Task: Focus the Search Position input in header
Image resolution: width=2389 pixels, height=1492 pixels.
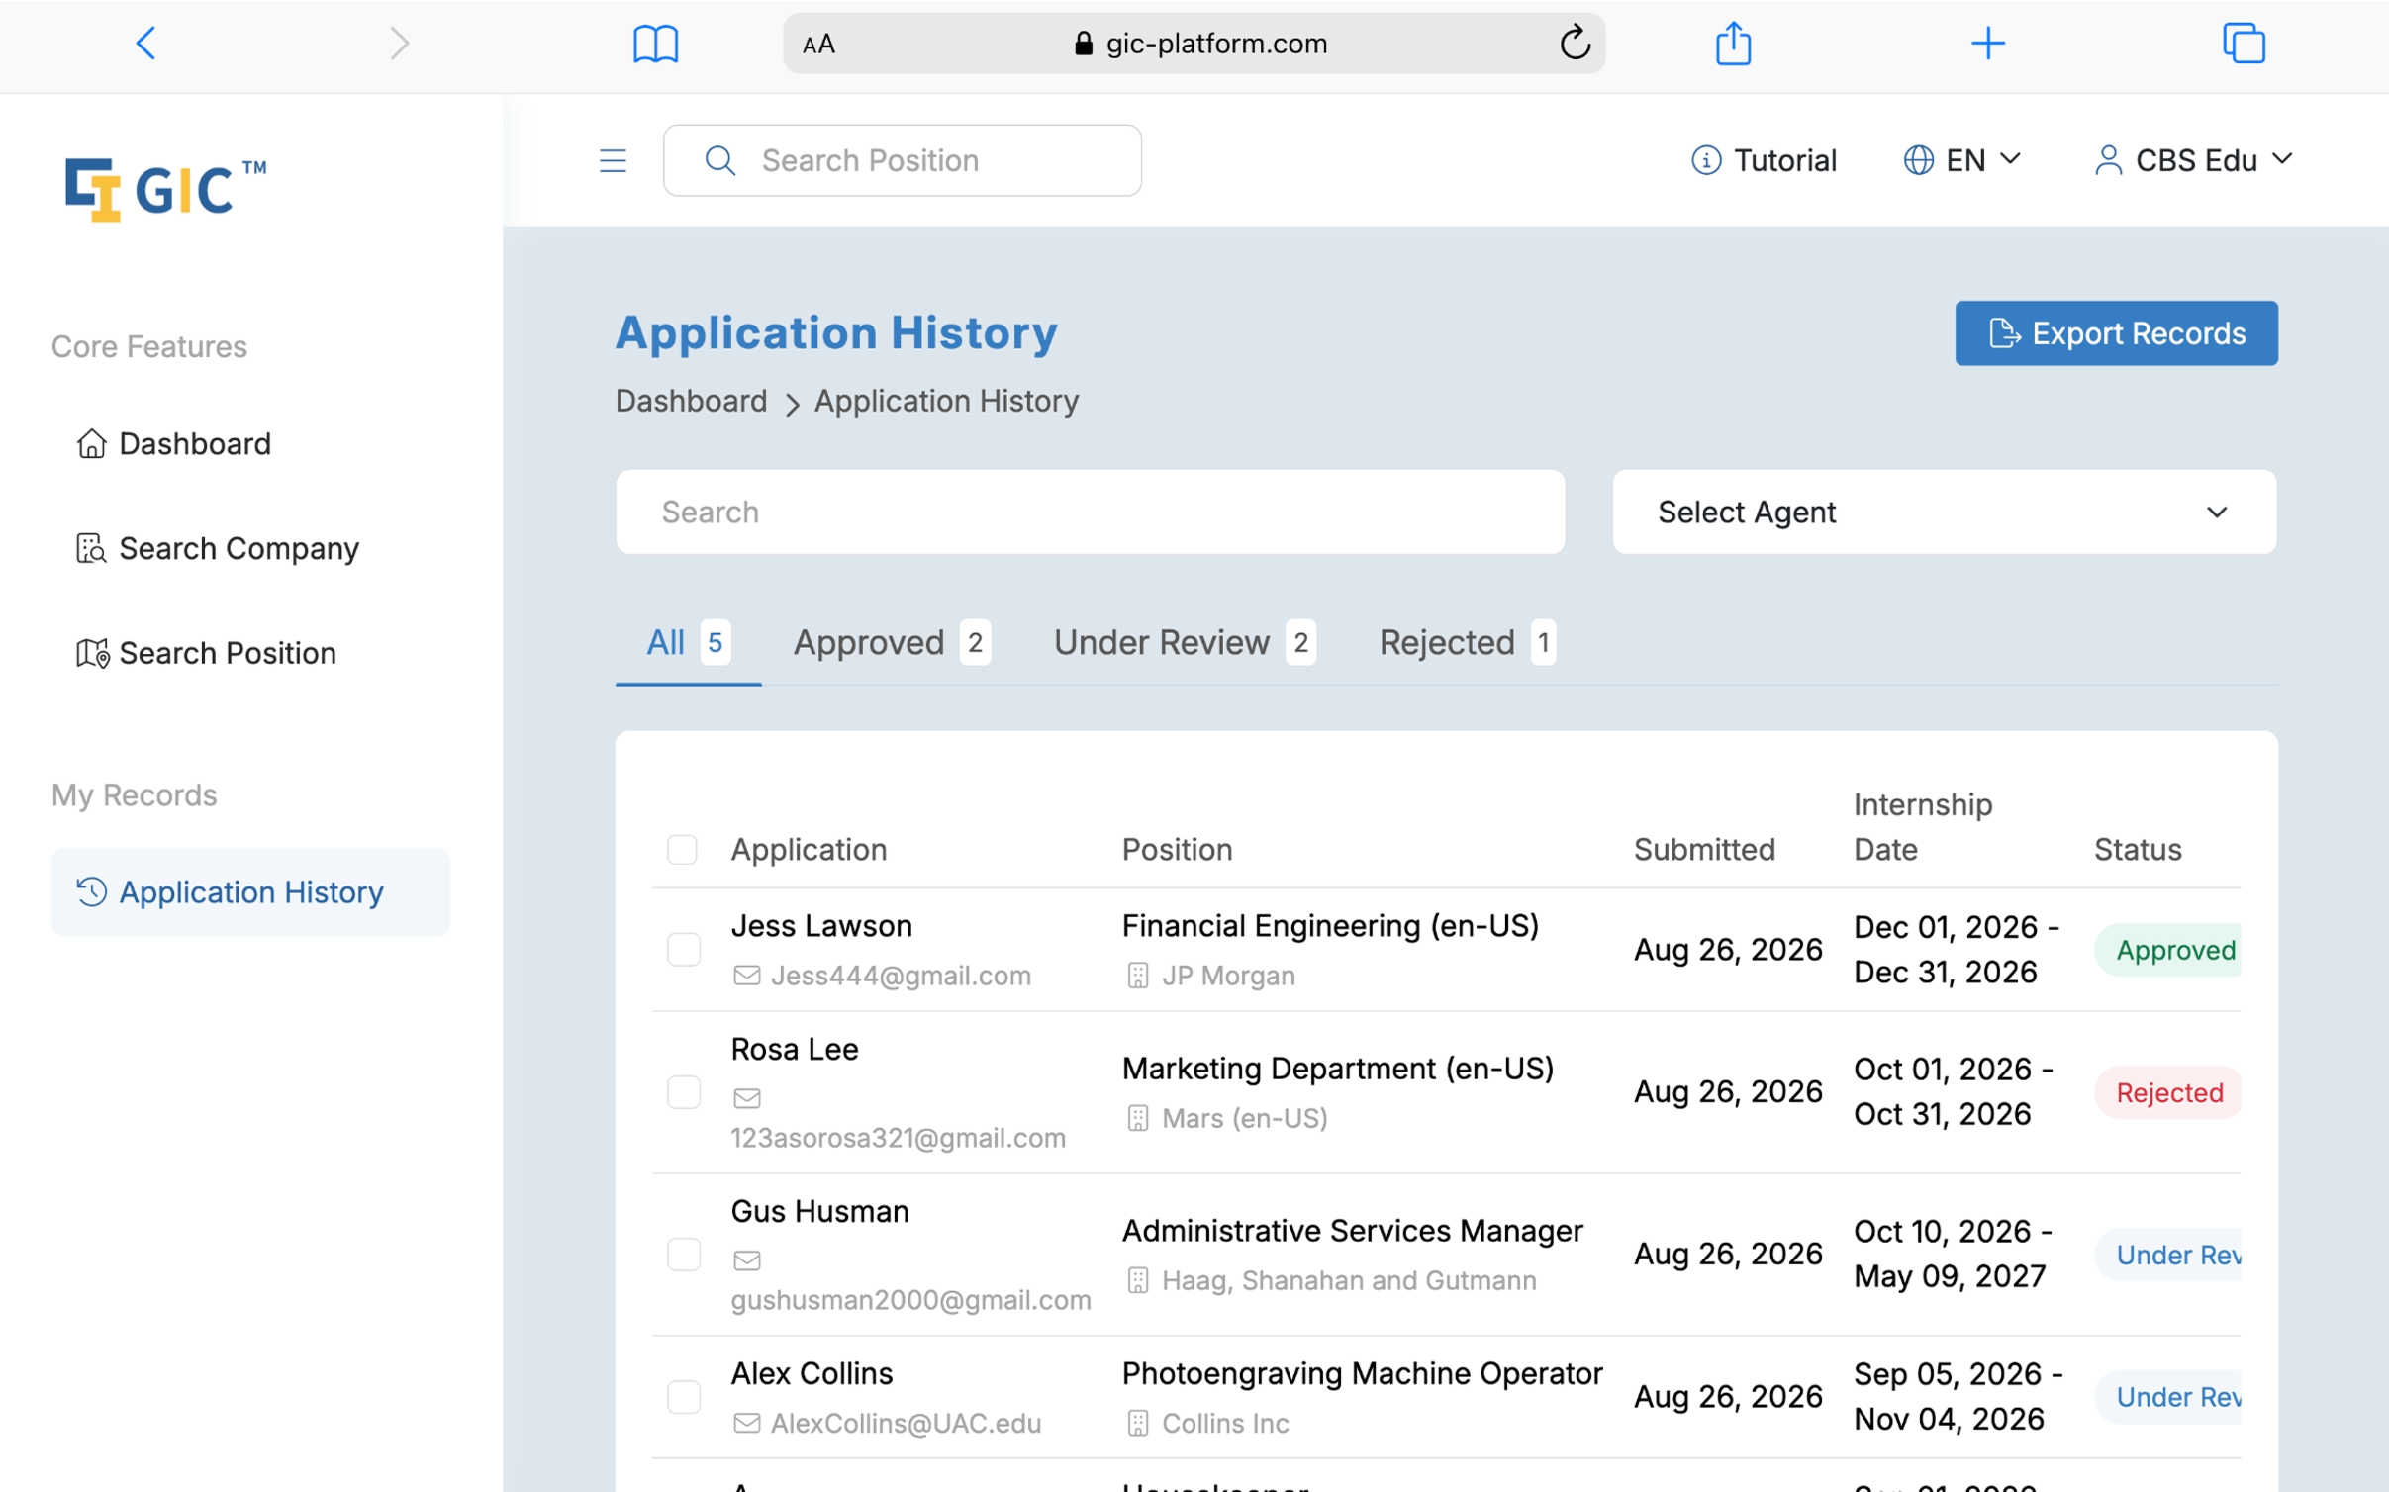Action: (x=902, y=160)
